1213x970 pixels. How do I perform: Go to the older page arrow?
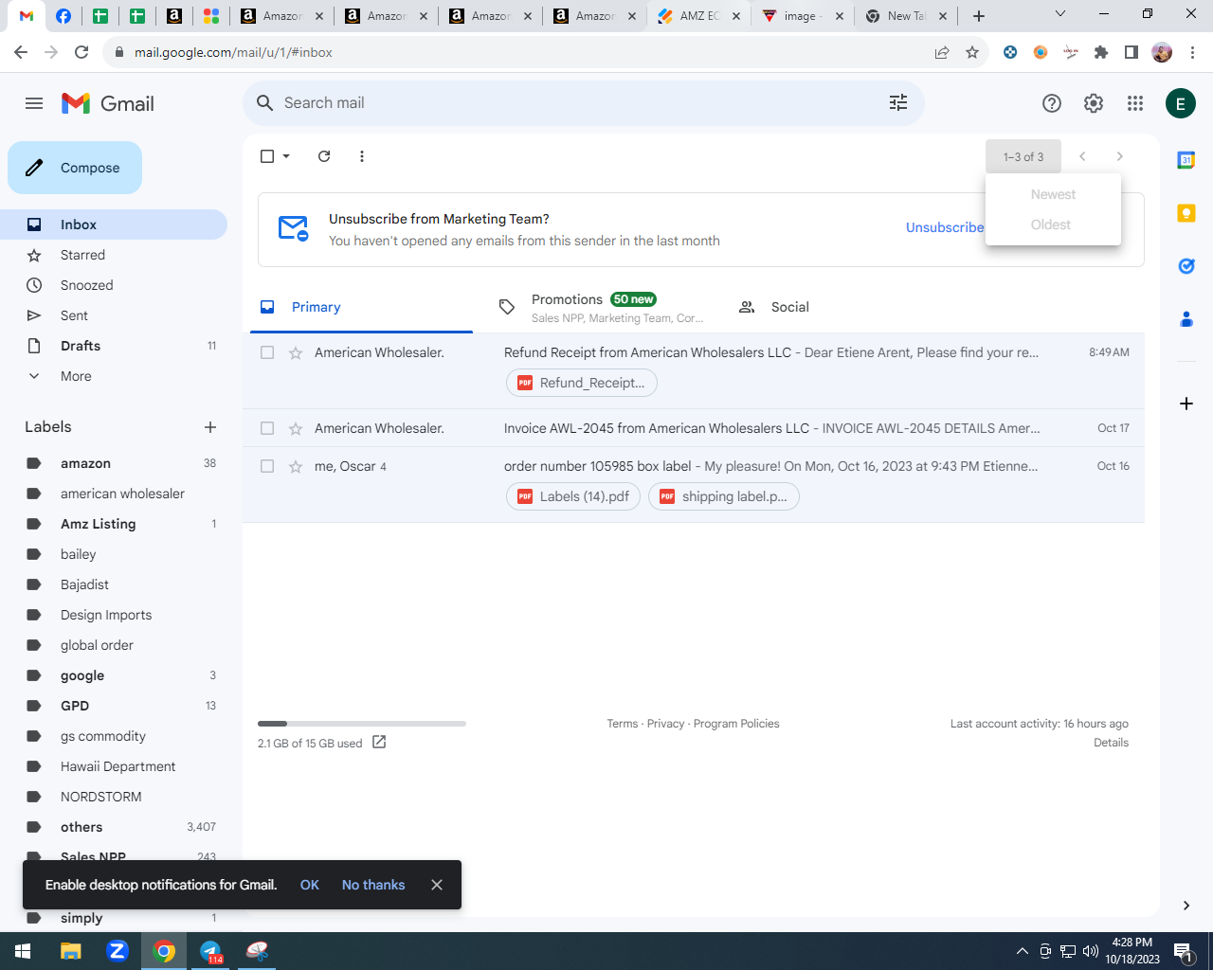[x=1120, y=156]
